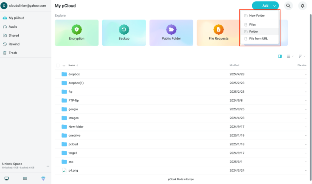Image resolution: width=312 pixels, height=184 pixels.
Task: Click the targe1 folder icon
Action: pos(64,153)
